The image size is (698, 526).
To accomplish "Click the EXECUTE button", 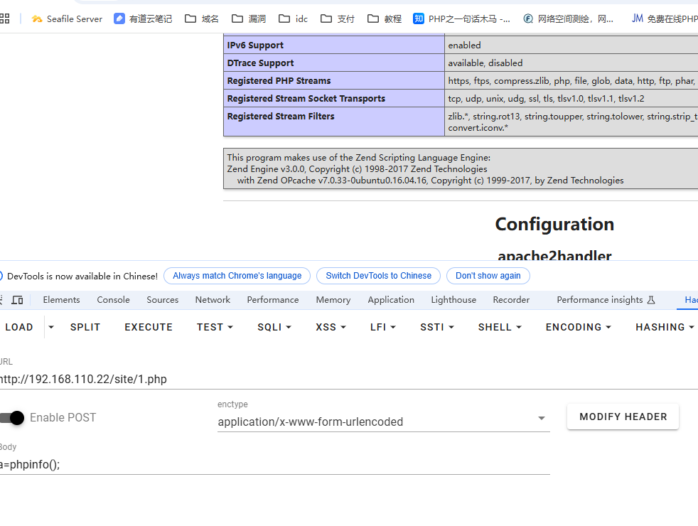I will 149,327.
